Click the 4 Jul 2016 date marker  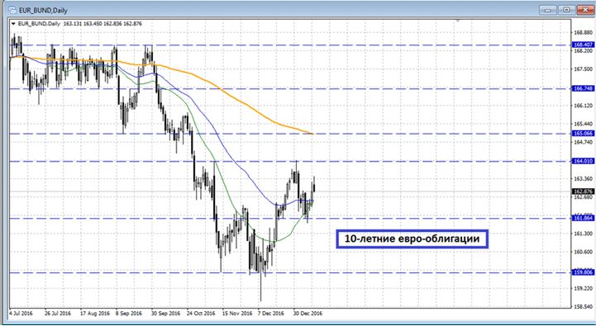[x=21, y=314]
